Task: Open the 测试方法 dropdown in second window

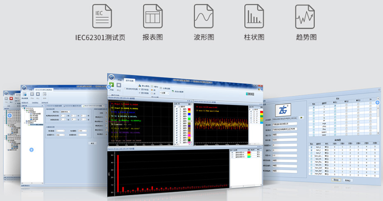Action: [x=65, y=112]
